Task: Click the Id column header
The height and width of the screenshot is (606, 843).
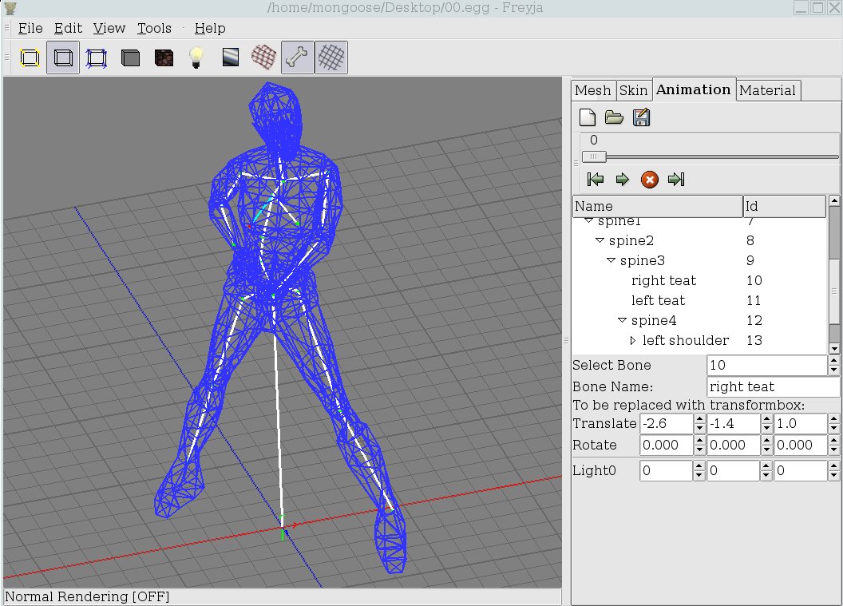Action: point(785,206)
